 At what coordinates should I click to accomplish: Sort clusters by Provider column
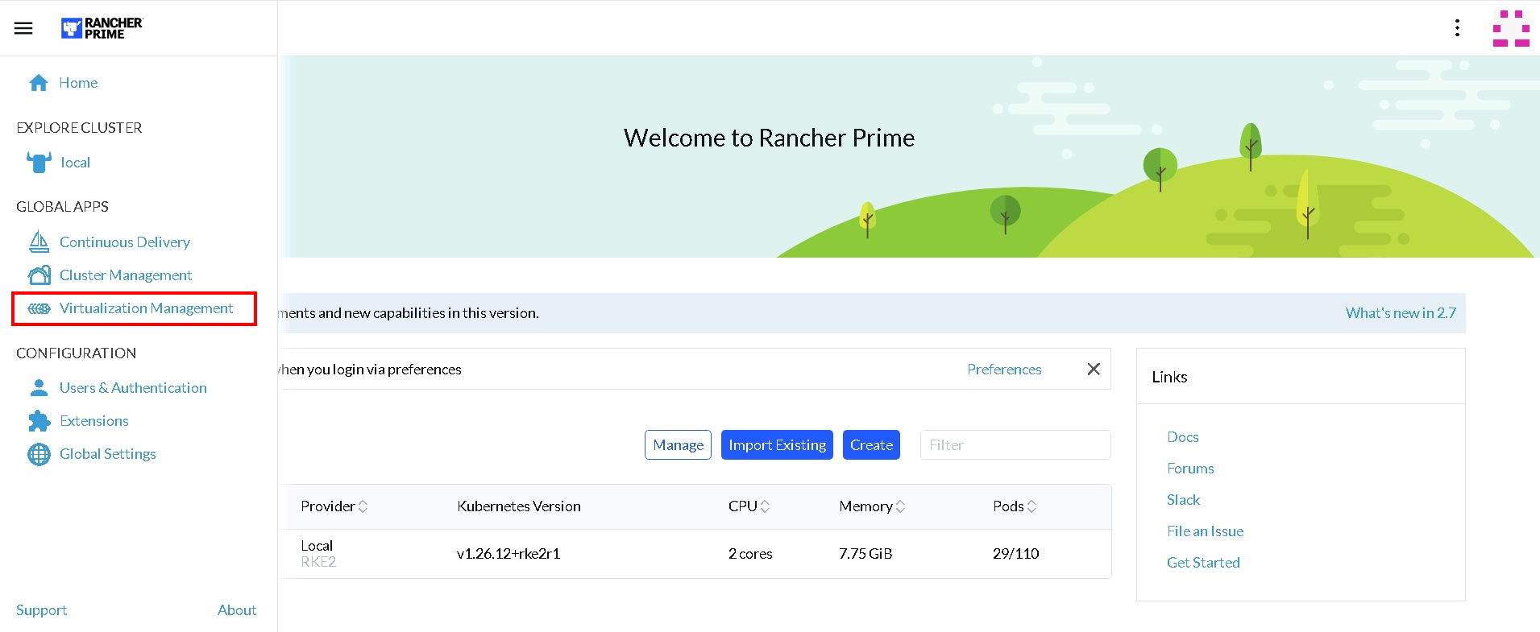pos(334,506)
